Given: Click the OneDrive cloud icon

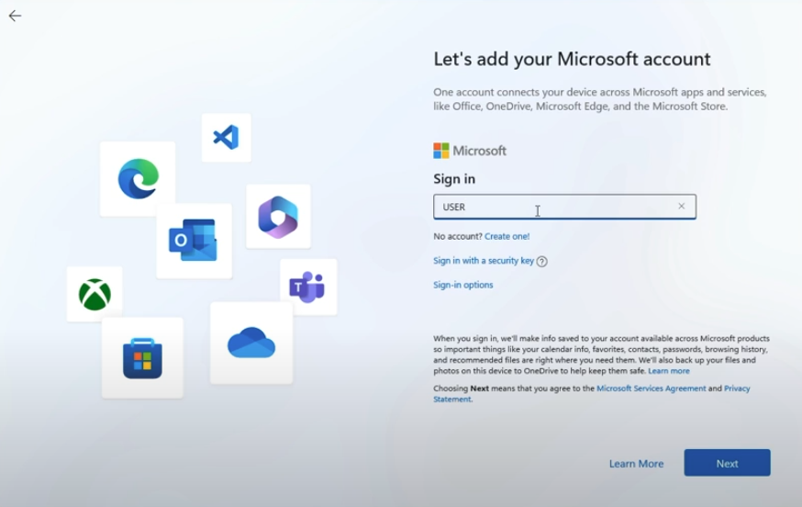Looking at the screenshot, I should tap(251, 343).
